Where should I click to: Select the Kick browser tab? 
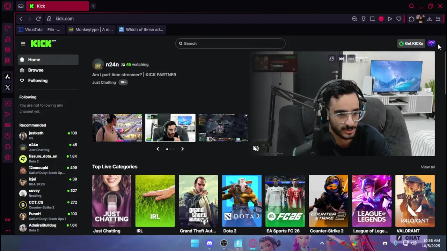(x=58, y=6)
